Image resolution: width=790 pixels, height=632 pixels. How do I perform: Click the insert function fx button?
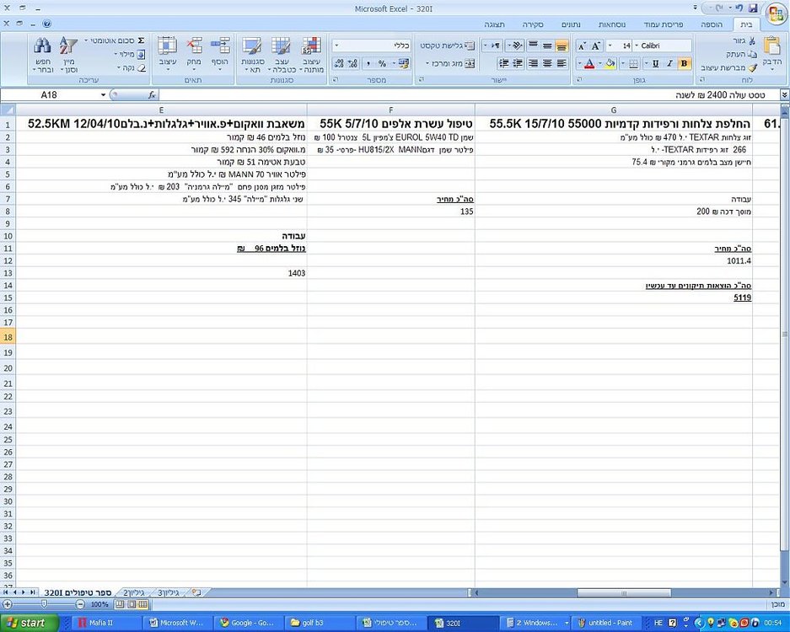point(152,94)
